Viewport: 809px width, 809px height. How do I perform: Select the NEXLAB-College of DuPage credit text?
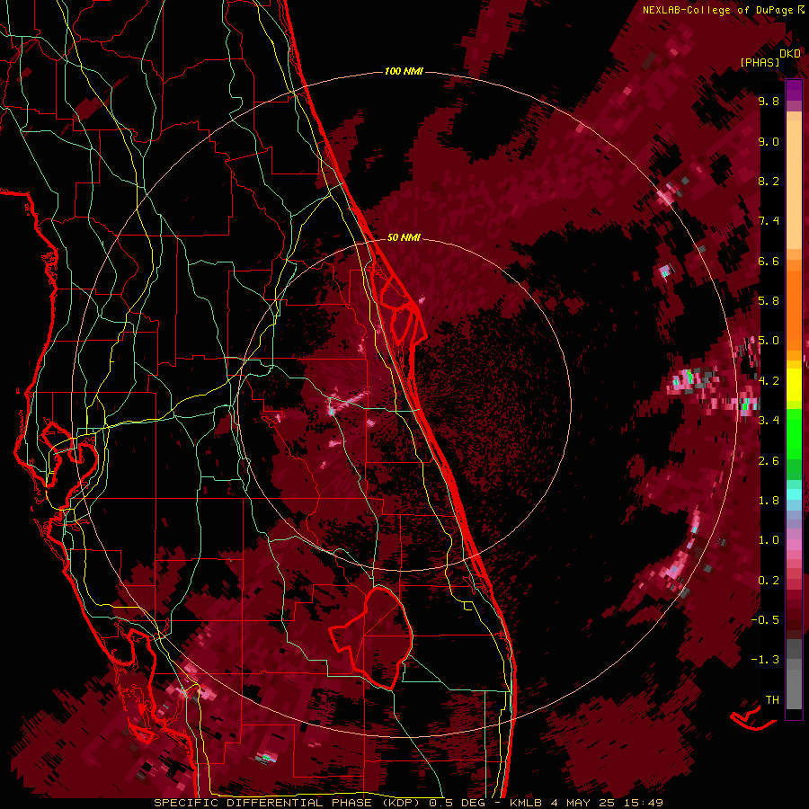coord(717,10)
